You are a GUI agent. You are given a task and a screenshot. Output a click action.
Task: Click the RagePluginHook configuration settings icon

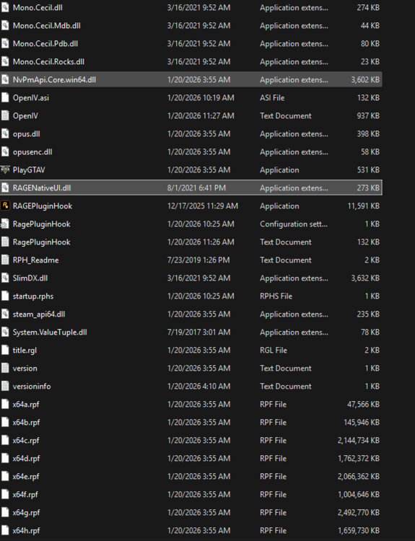pos(5,224)
